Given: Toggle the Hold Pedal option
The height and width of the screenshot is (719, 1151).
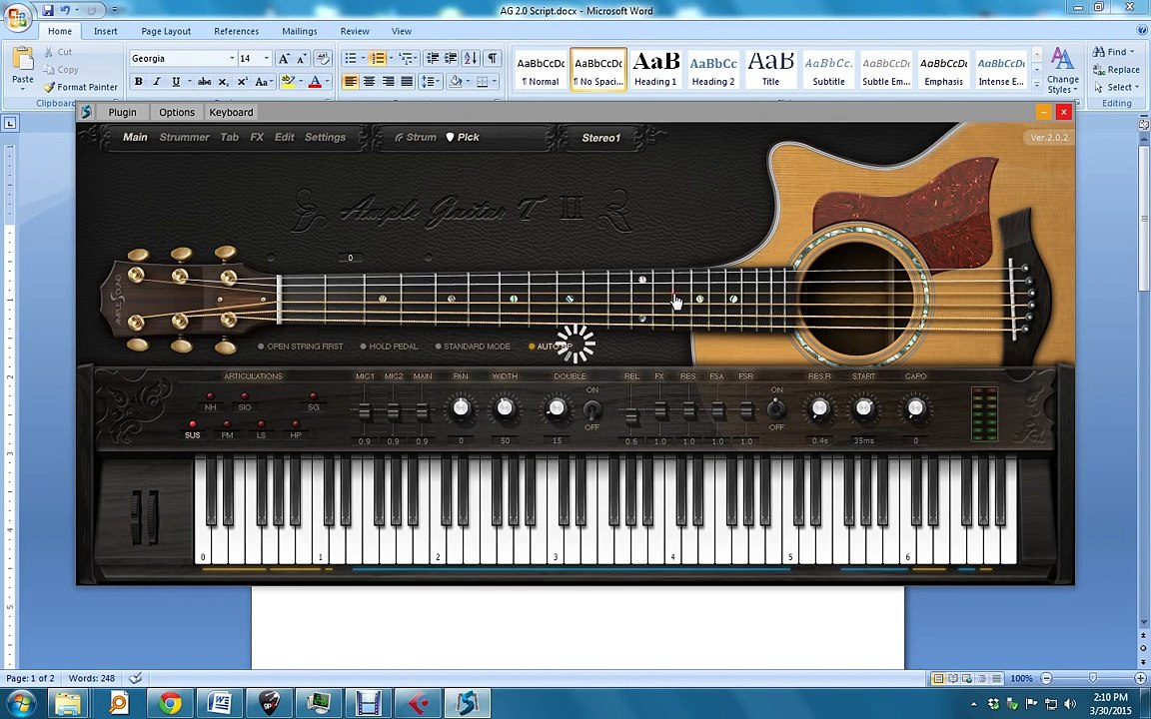Looking at the screenshot, I should click(x=389, y=347).
